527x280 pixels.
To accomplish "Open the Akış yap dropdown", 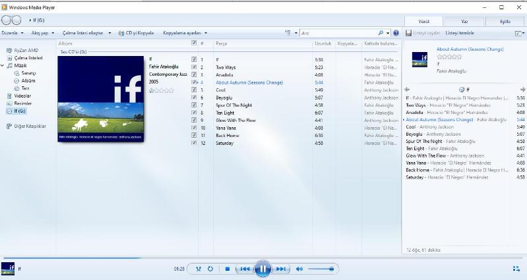I will pyautogui.click(x=43, y=33).
